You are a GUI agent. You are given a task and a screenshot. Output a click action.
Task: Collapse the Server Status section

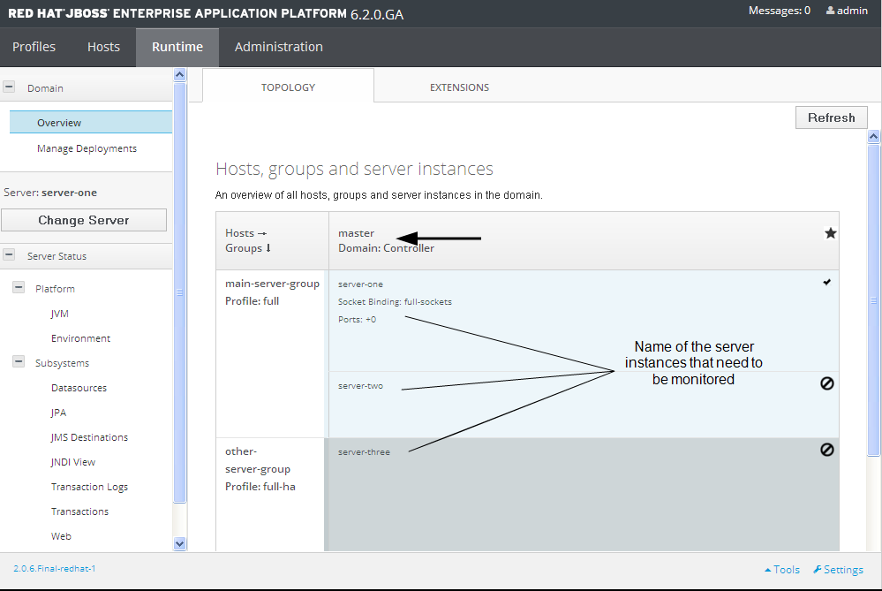(9, 255)
